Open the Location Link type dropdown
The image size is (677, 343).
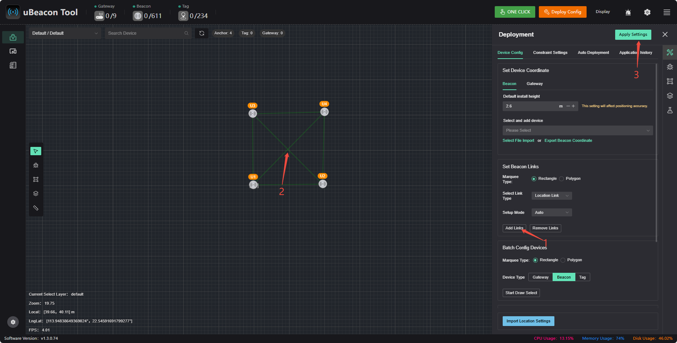coord(552,196)
